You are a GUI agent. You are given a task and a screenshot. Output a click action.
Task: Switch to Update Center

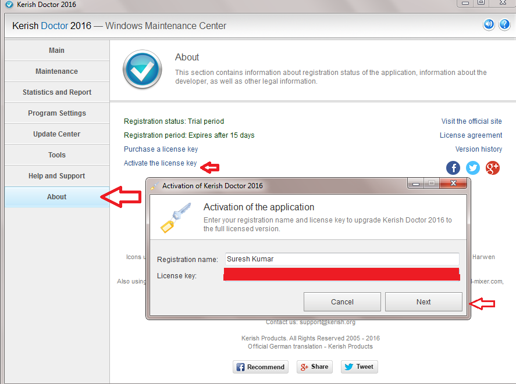pos(57,134)
